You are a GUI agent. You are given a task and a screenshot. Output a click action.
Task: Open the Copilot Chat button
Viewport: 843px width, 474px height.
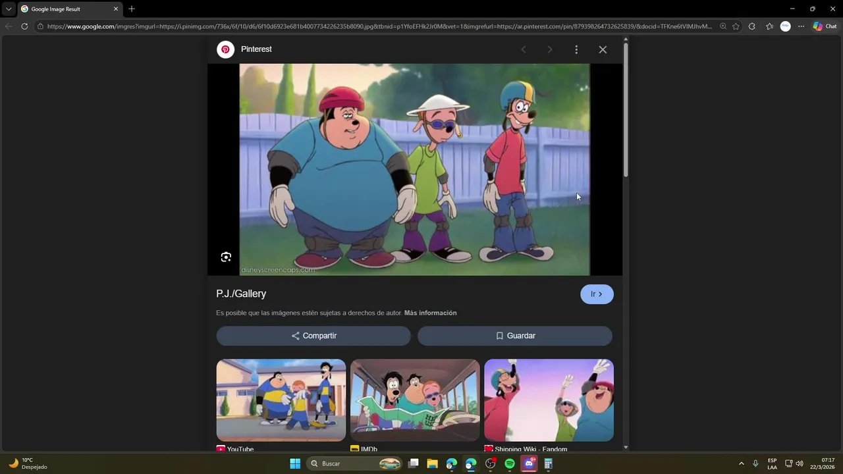tap(825, 26)
